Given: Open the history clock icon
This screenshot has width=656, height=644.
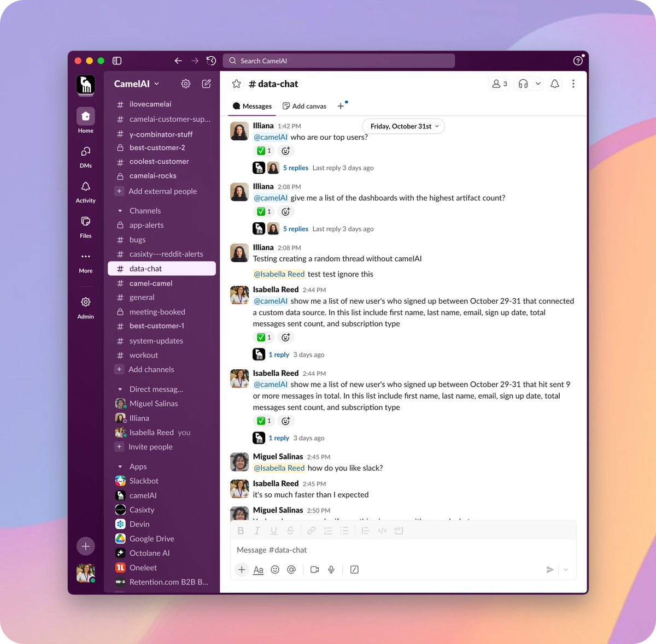Looking at the screenshot, I should coord(212,61).
